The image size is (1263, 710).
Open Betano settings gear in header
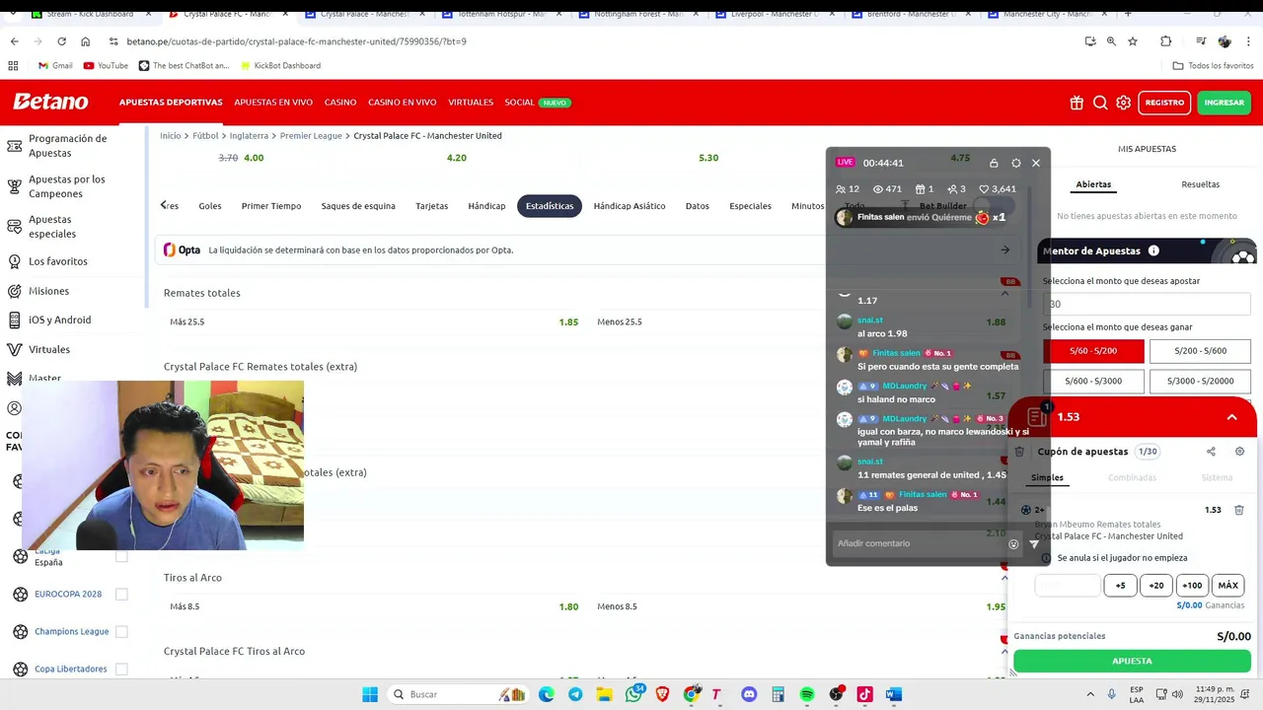[x=1124, y=103]
